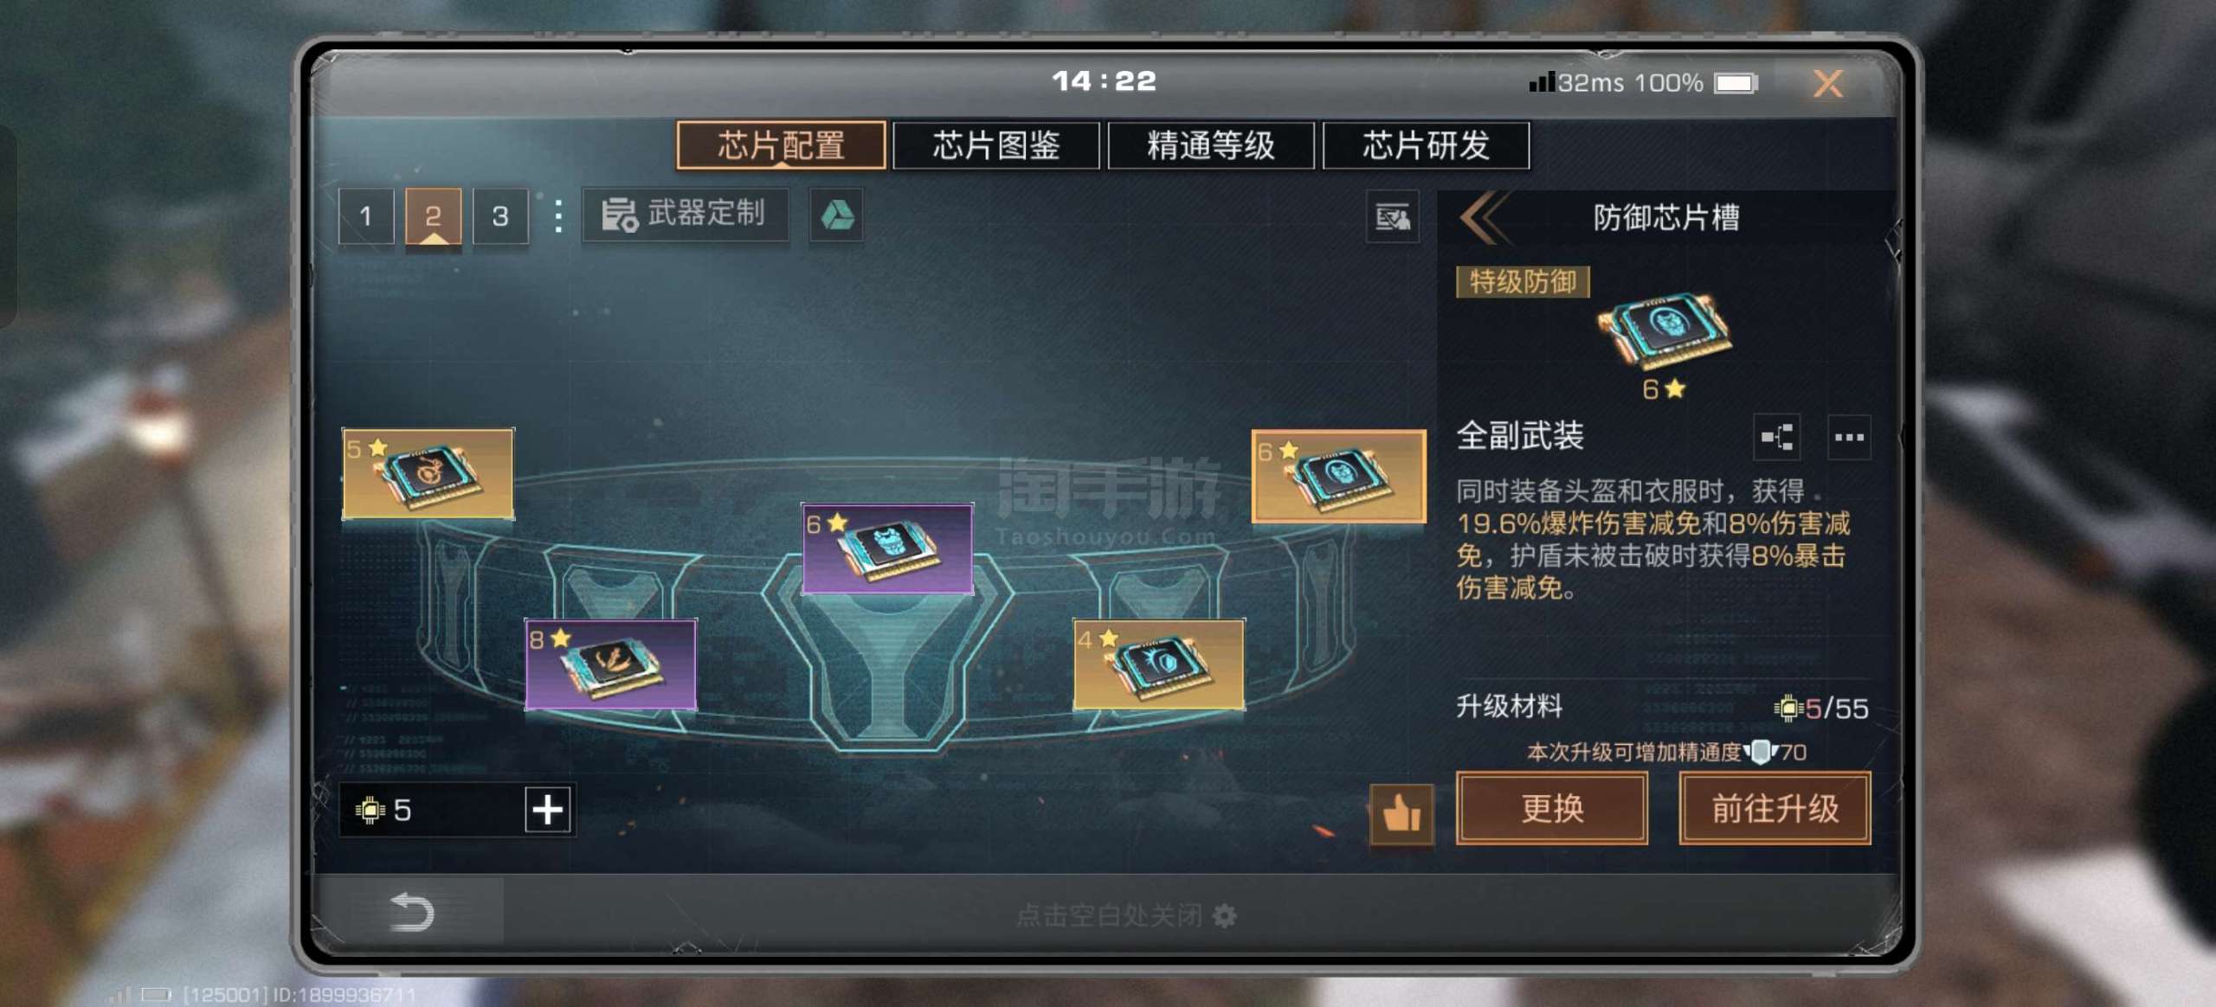
Task: Switch to the 芯片图鉴 tab
Action: [995, 145]
